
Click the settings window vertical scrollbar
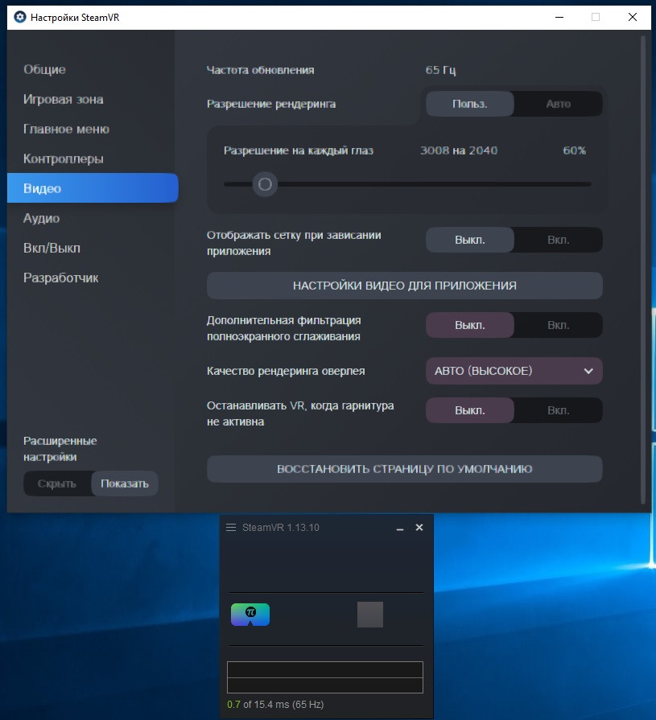(643, 269)
